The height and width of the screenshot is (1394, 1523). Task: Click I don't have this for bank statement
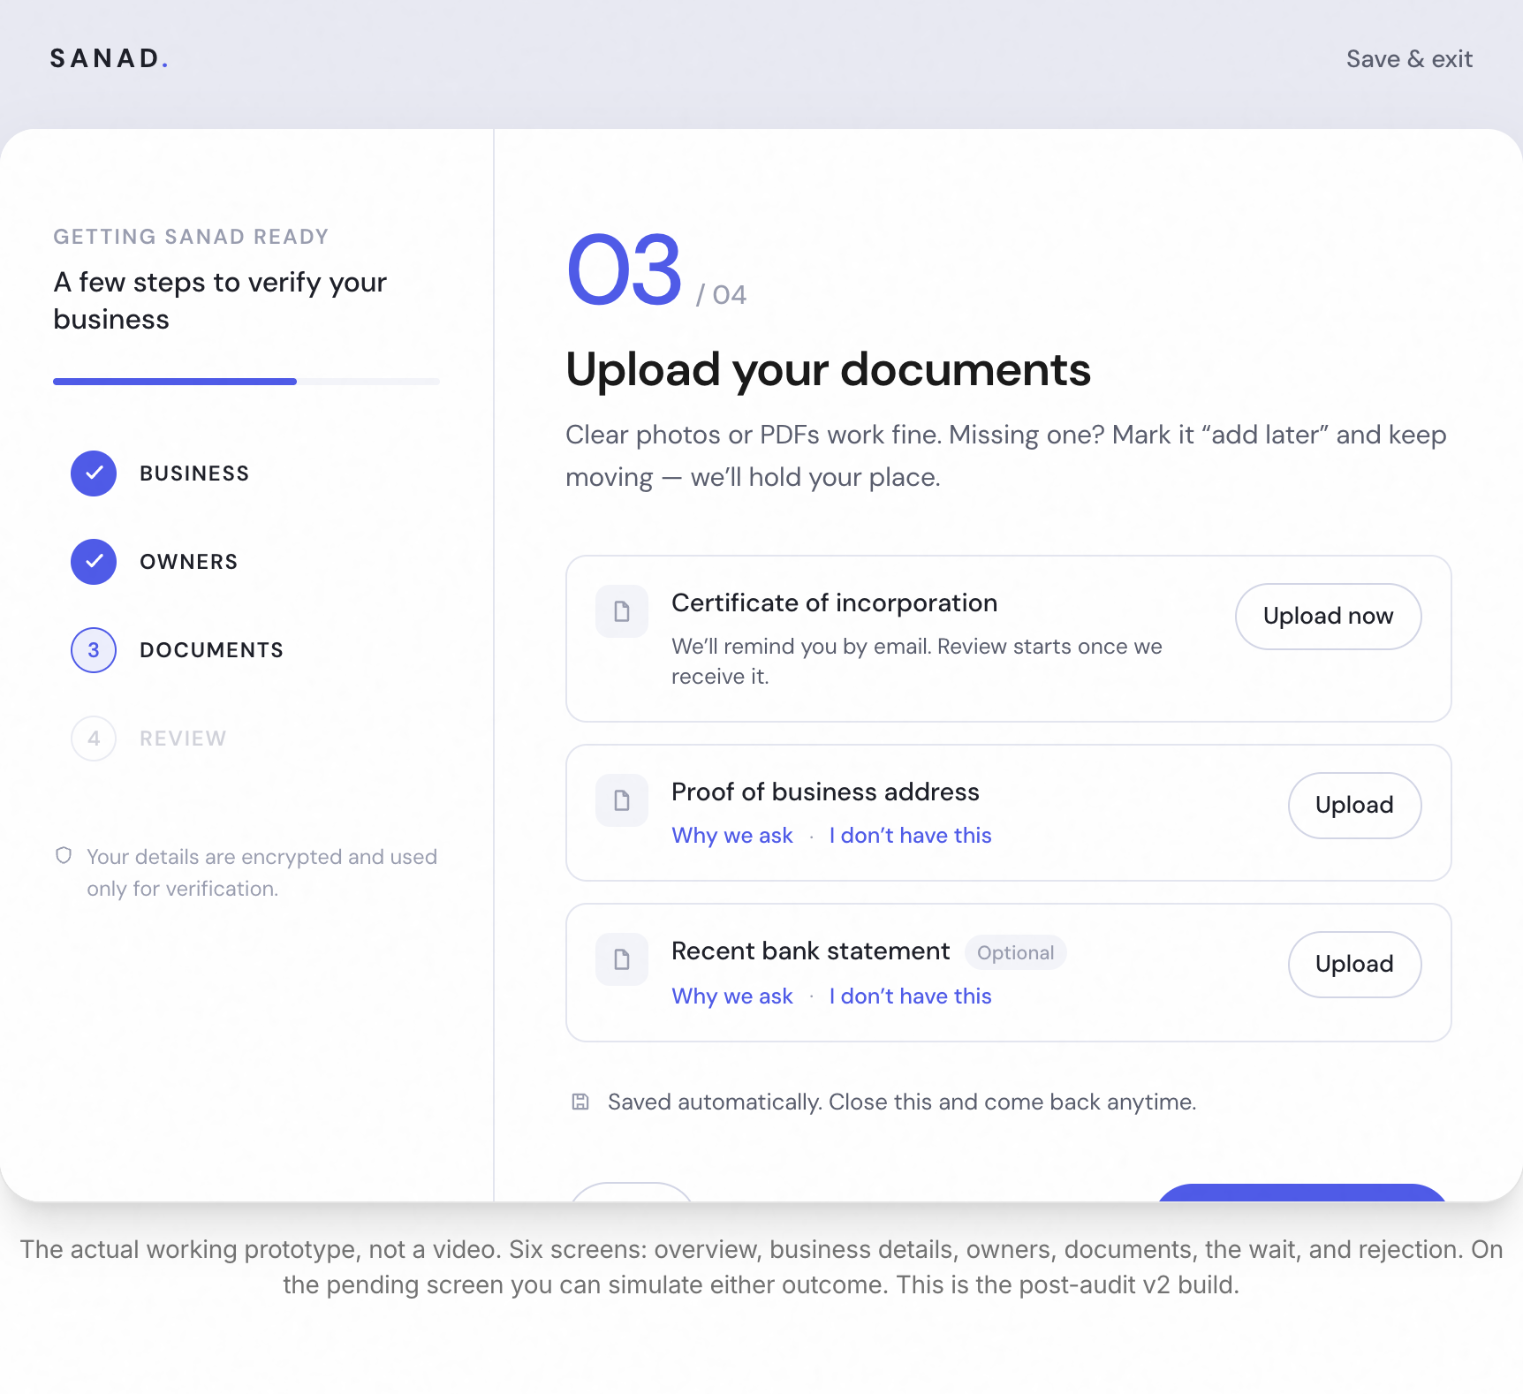(911, 996)
